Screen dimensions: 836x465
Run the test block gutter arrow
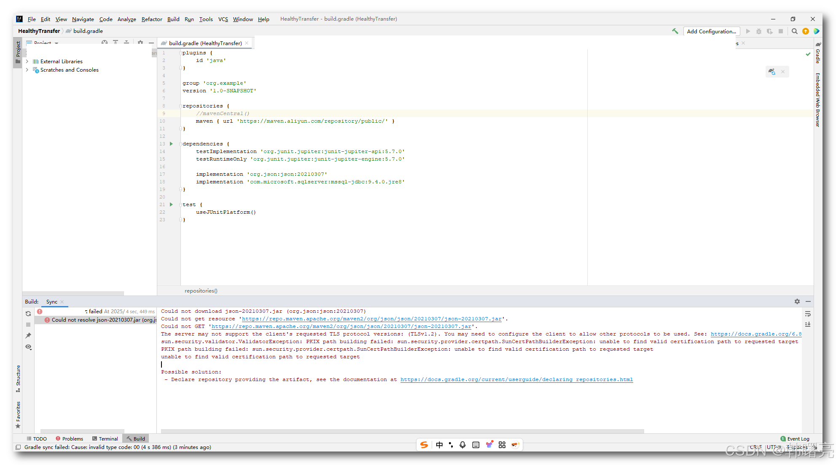(x=171, y=204)
